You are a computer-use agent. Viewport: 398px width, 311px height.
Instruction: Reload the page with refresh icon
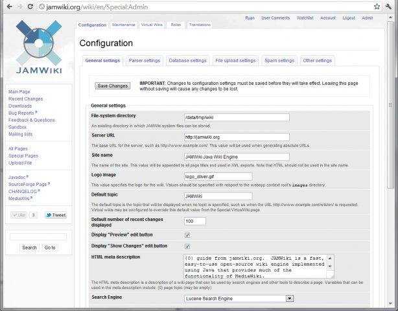30,6
